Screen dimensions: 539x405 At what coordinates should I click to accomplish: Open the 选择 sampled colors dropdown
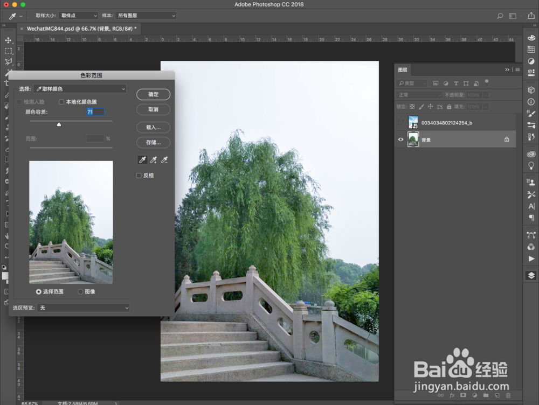(x=80, y=88)
